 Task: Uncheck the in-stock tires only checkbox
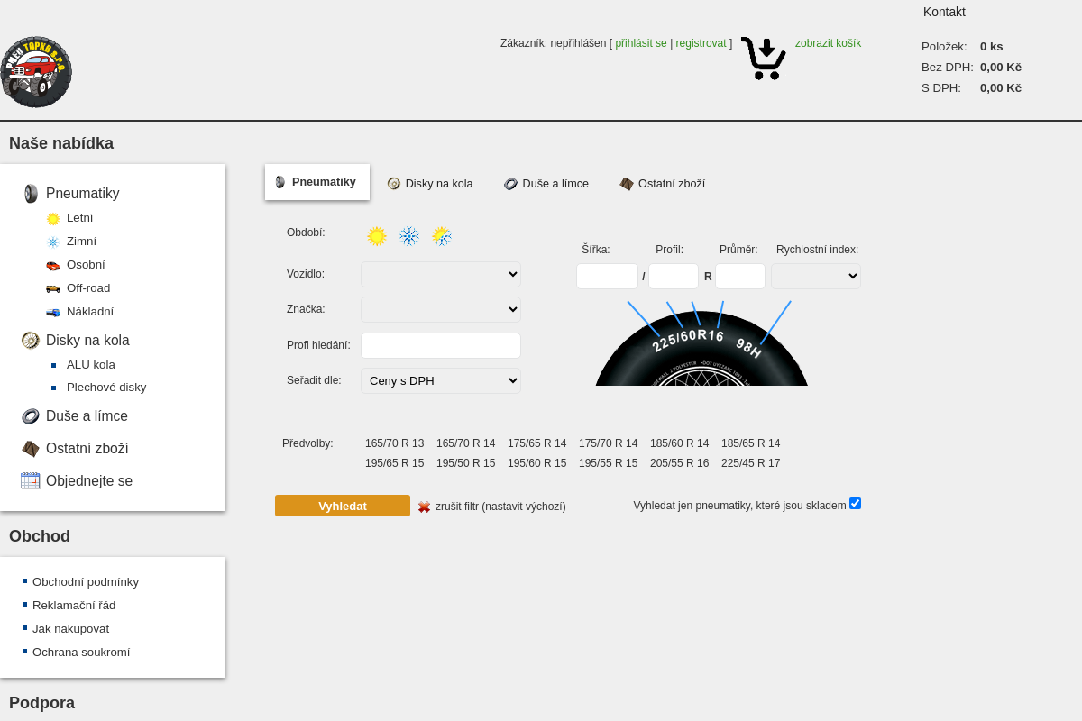(x=855, y=504)
